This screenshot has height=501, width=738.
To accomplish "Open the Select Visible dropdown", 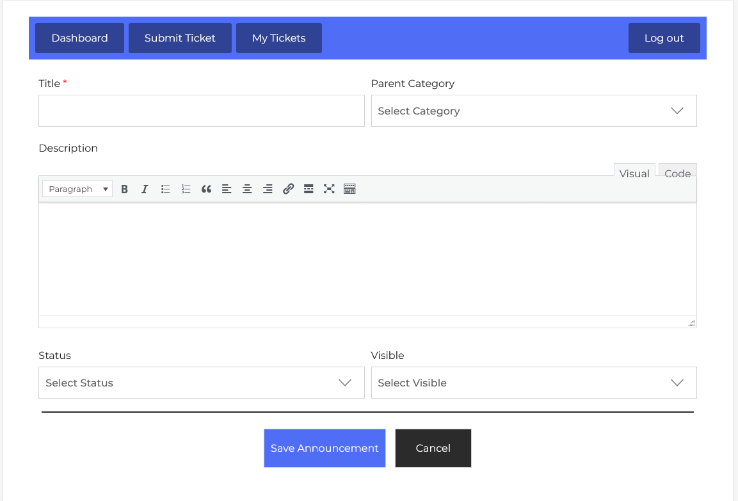I will click(533, 383).
